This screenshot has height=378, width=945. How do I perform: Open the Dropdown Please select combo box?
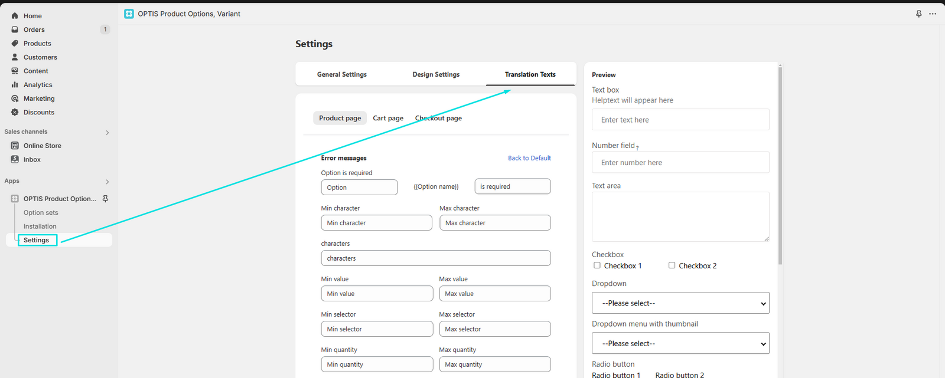680,303
